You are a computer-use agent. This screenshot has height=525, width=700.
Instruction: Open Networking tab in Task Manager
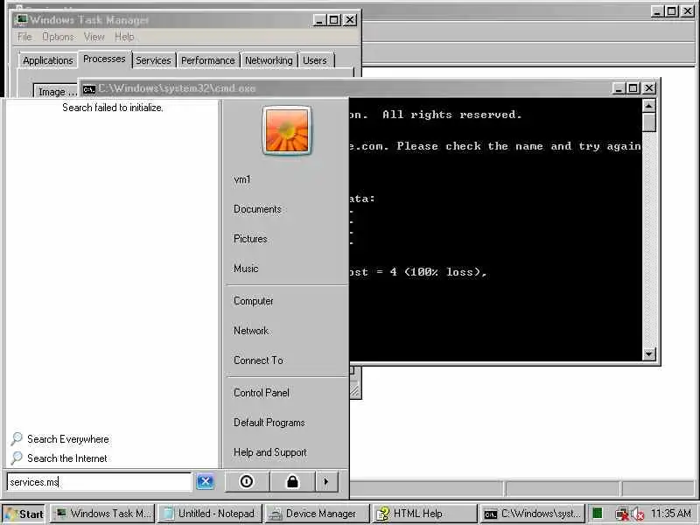tap(269, 60)
